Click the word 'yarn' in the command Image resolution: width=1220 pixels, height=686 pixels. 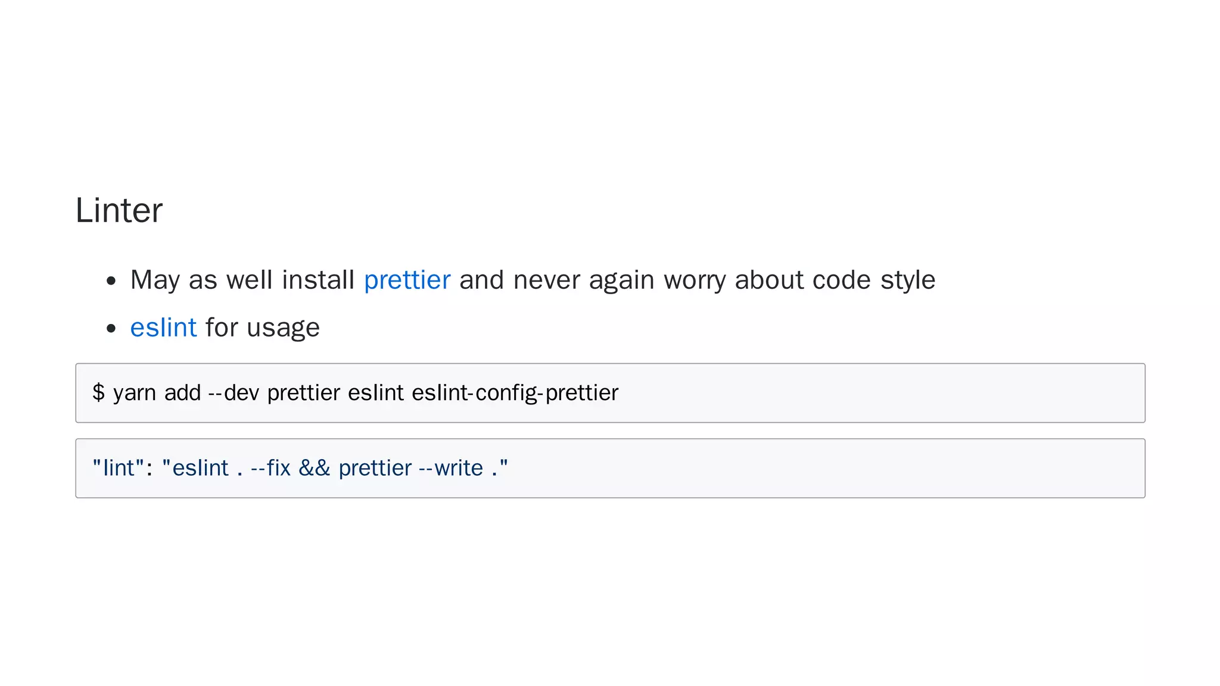click(135, 393)
